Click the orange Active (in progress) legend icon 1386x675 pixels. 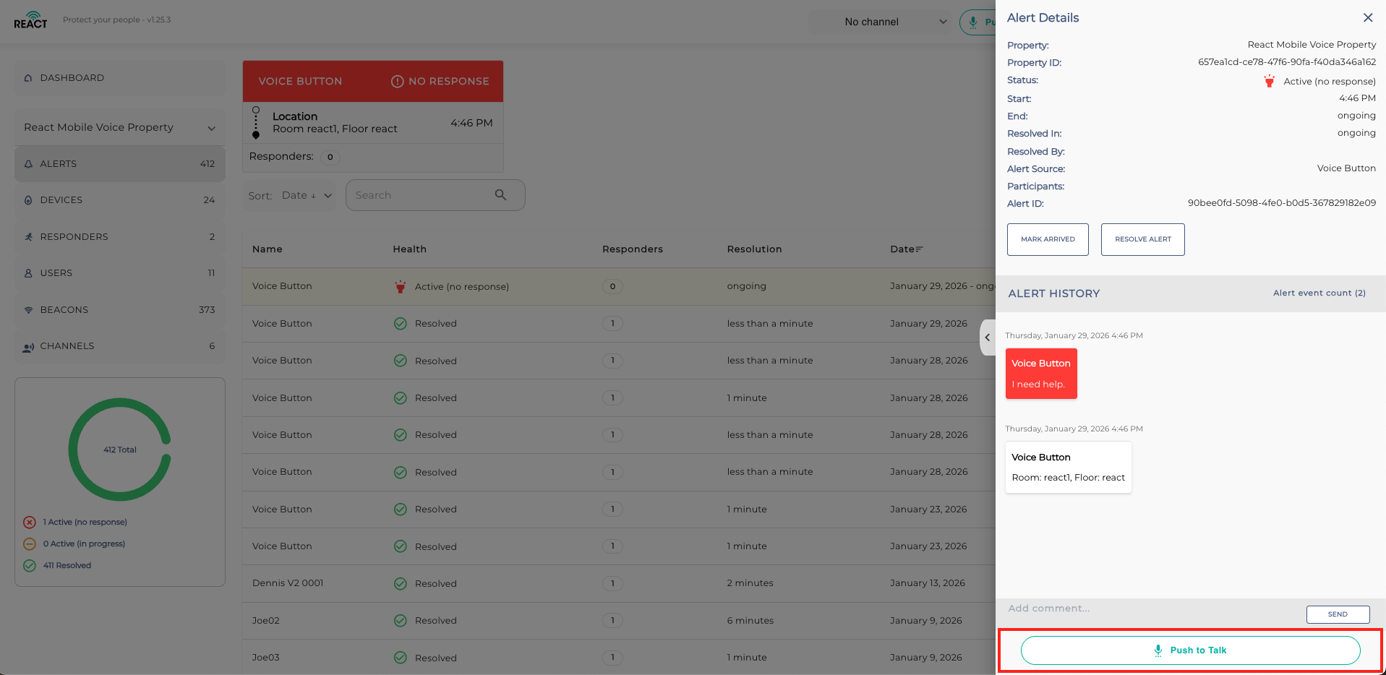click(30, 543)
